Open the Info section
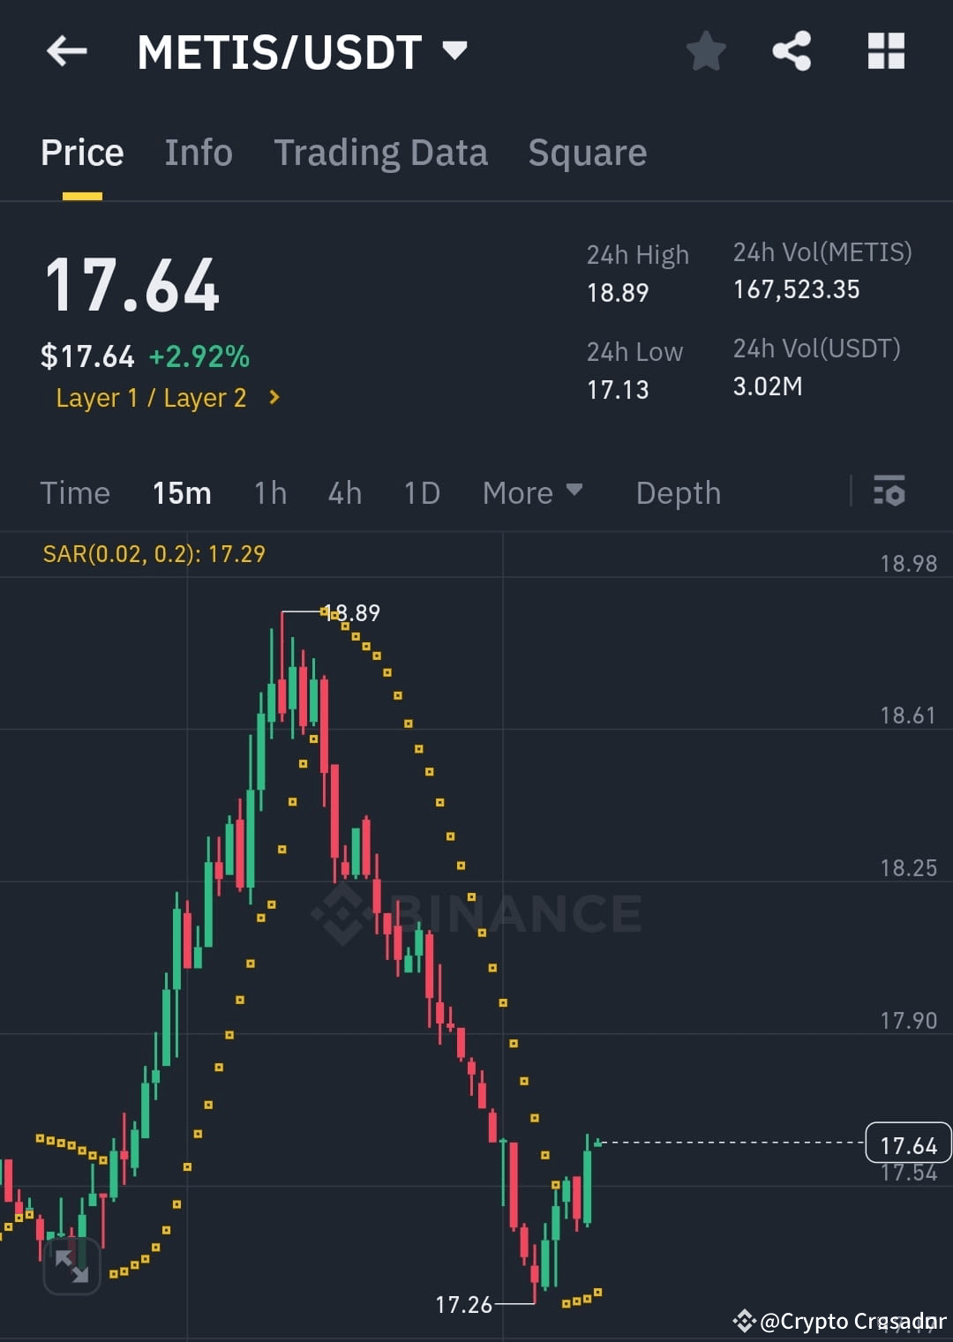Screen dimensions: 953x1342 point(198,152)
